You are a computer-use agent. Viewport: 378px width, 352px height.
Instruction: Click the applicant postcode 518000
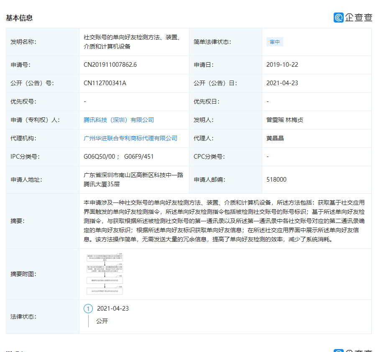coord(276,179)
